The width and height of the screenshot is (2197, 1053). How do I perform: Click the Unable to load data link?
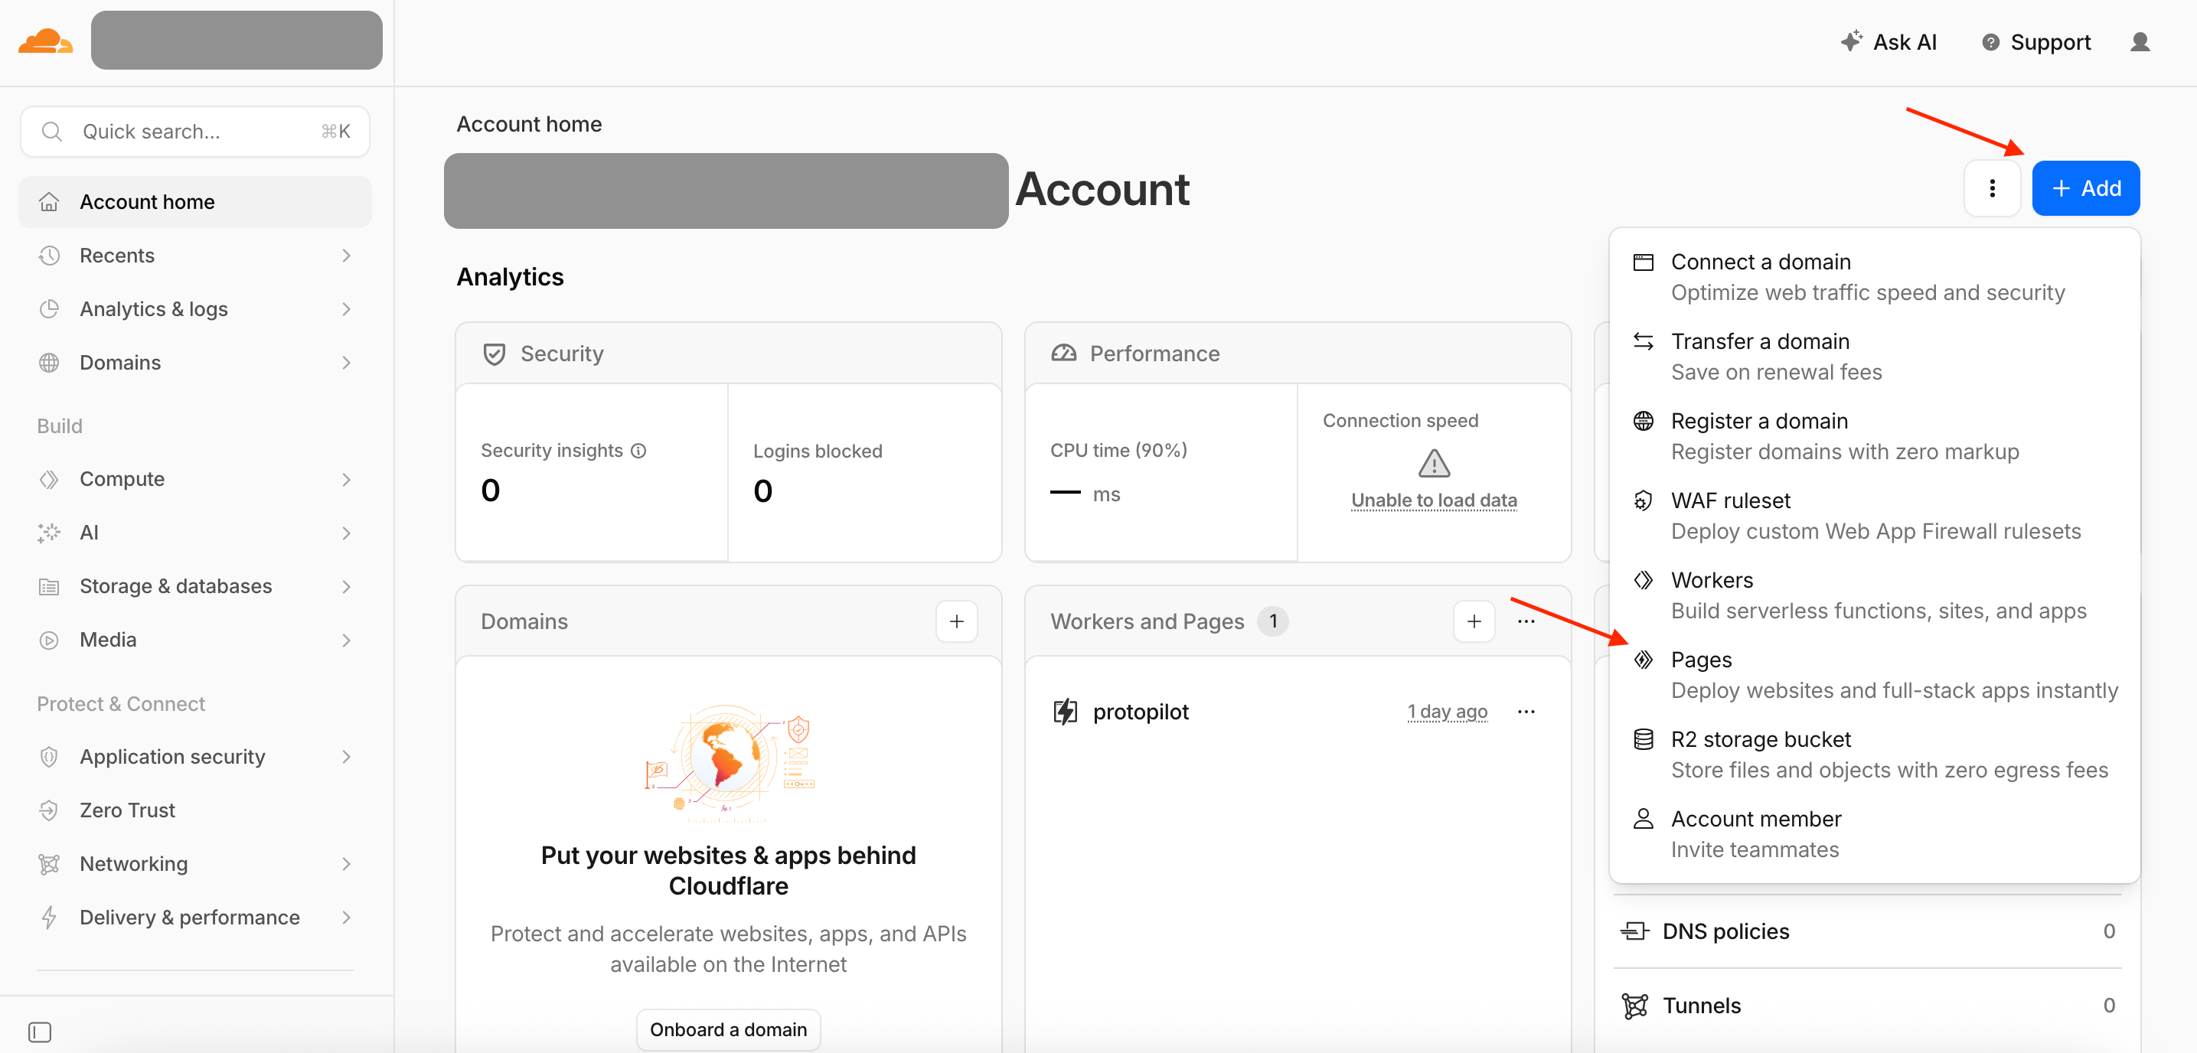coord(1433,500)
